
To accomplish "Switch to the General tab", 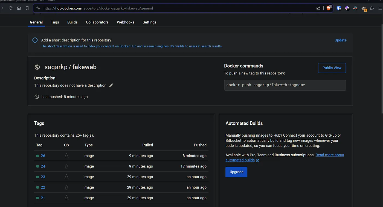I will pos(36,22).
